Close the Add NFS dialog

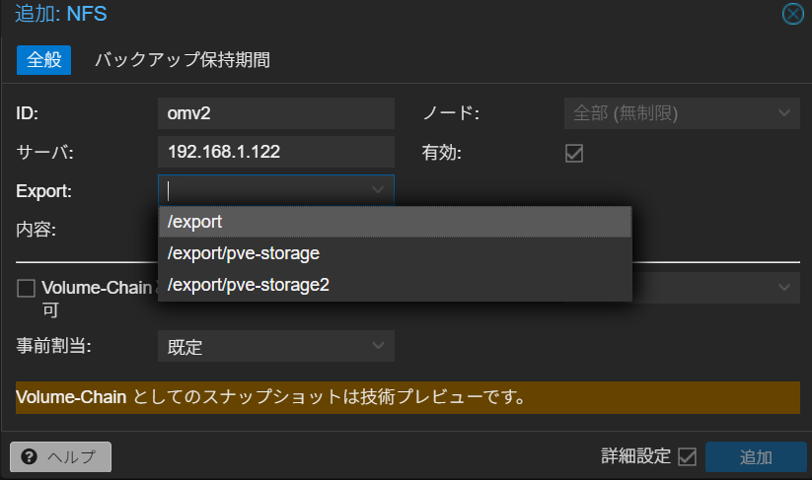(792, 14)
